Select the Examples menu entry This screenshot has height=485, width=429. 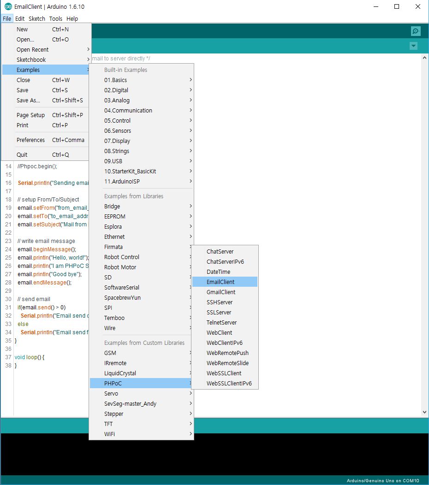(x=46, y=70)
